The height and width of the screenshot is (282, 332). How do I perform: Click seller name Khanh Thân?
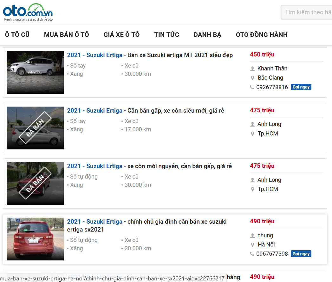click(x=272, y=69)
